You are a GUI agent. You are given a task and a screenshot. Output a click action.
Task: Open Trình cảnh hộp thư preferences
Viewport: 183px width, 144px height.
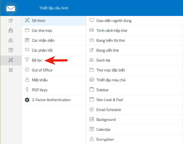coord(134,31)
